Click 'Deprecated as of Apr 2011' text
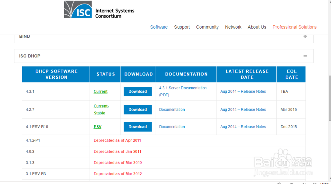The image size is (331, 184). pos(117,140)
